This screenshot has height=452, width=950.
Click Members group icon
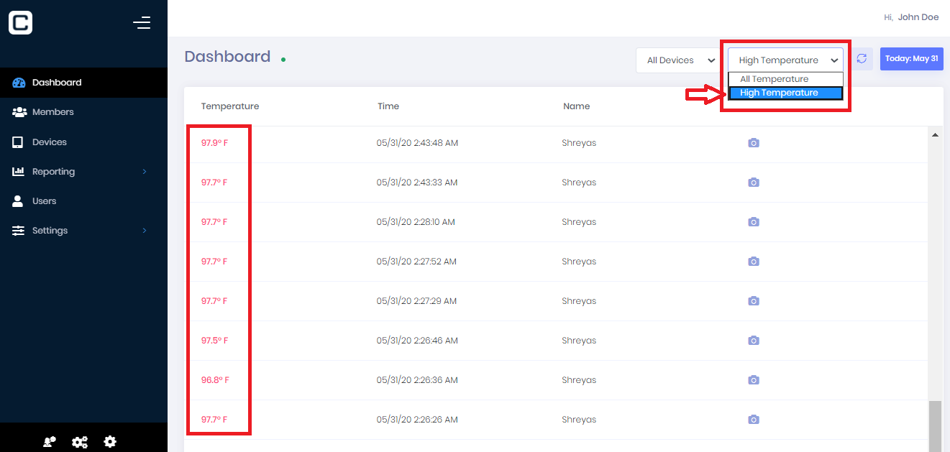click(x=19, y=112)
